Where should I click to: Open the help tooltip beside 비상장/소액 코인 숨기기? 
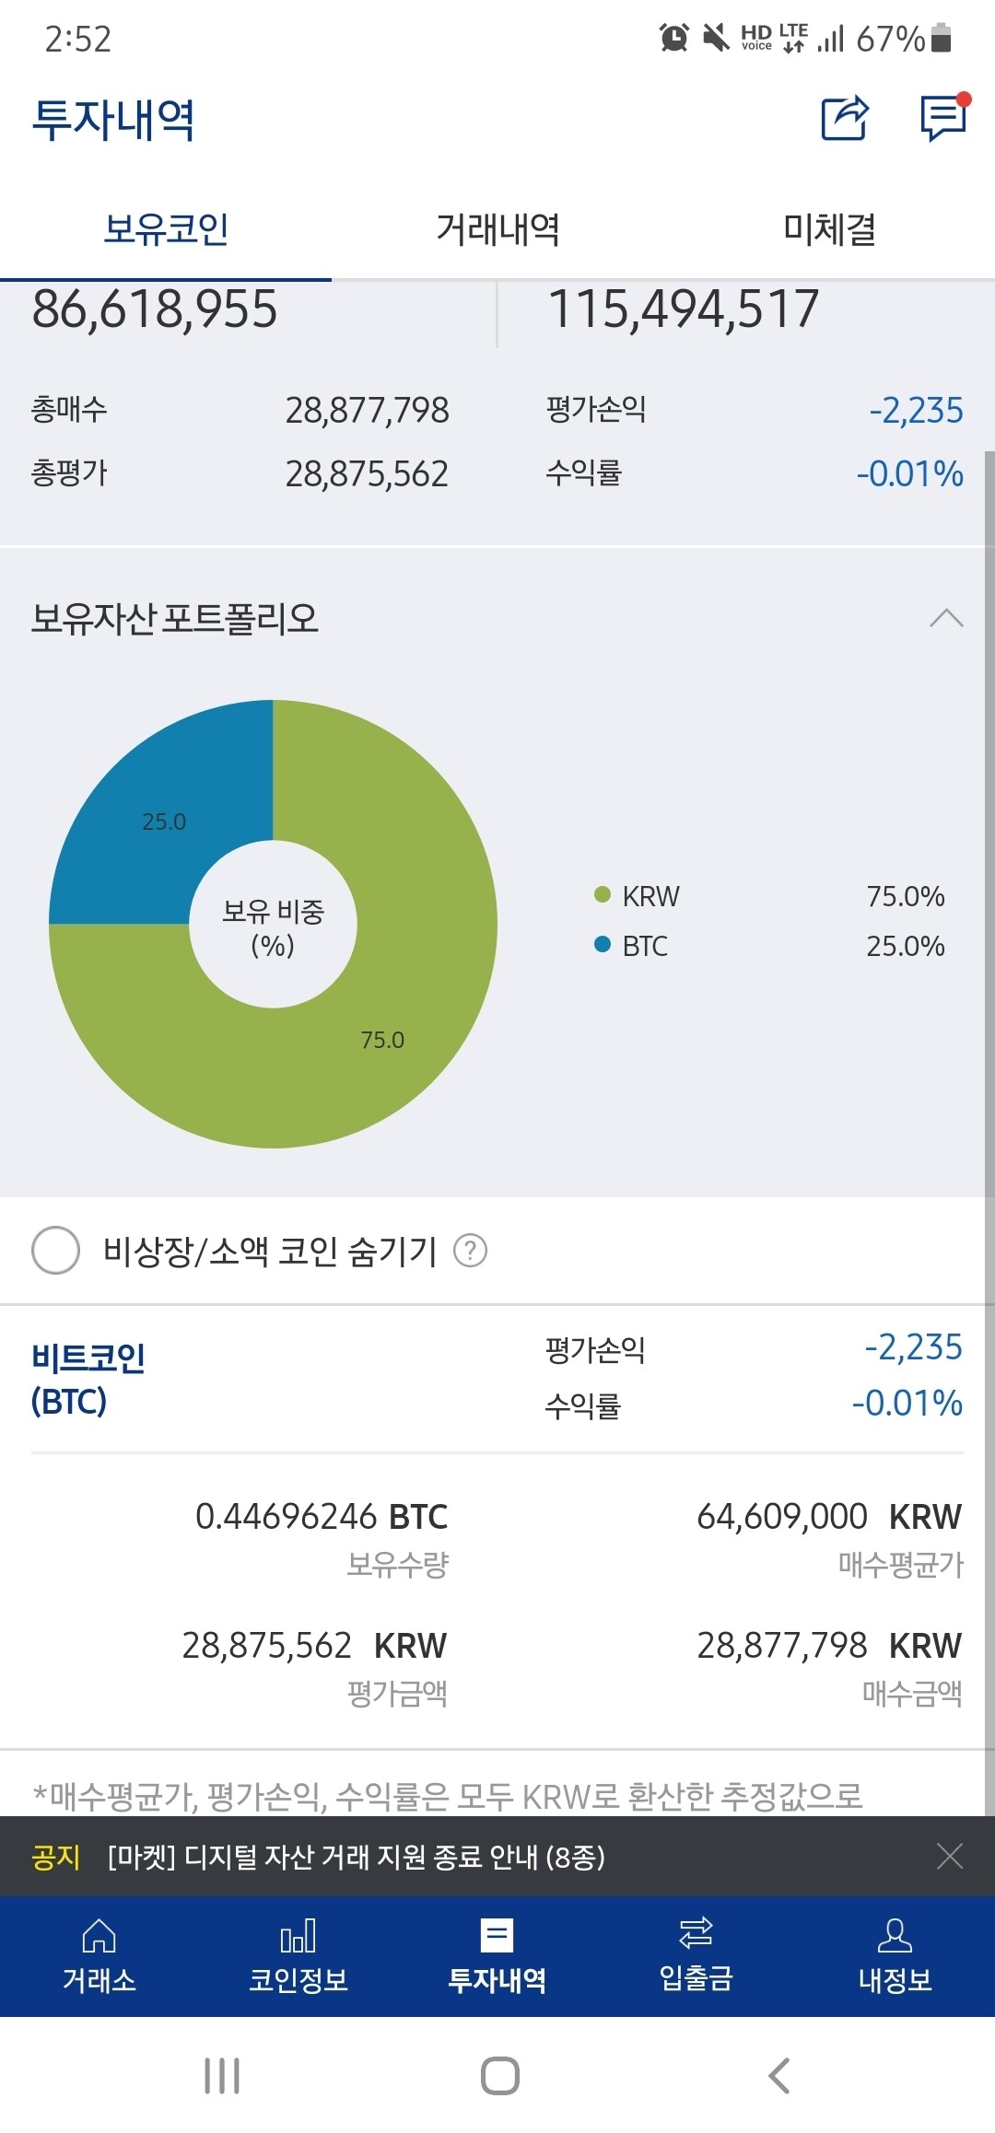(469, 1250)
